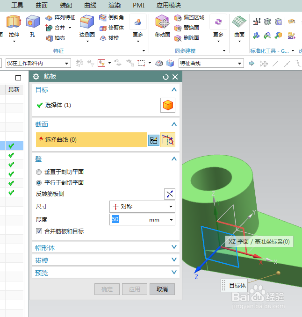The height and width of the screenshot is (317, 302).
Task: Open 筋板 dialog settings gear
Action: coord(36,77)
